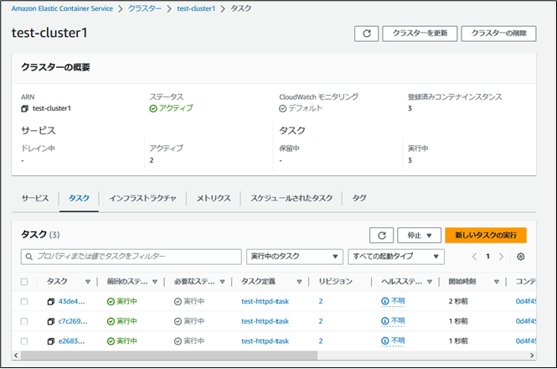This screenshot has height=369, width=557.
Task: Sort by 開始時刻 column arrow
Action: pyautogui.click(x=497, y=282)
